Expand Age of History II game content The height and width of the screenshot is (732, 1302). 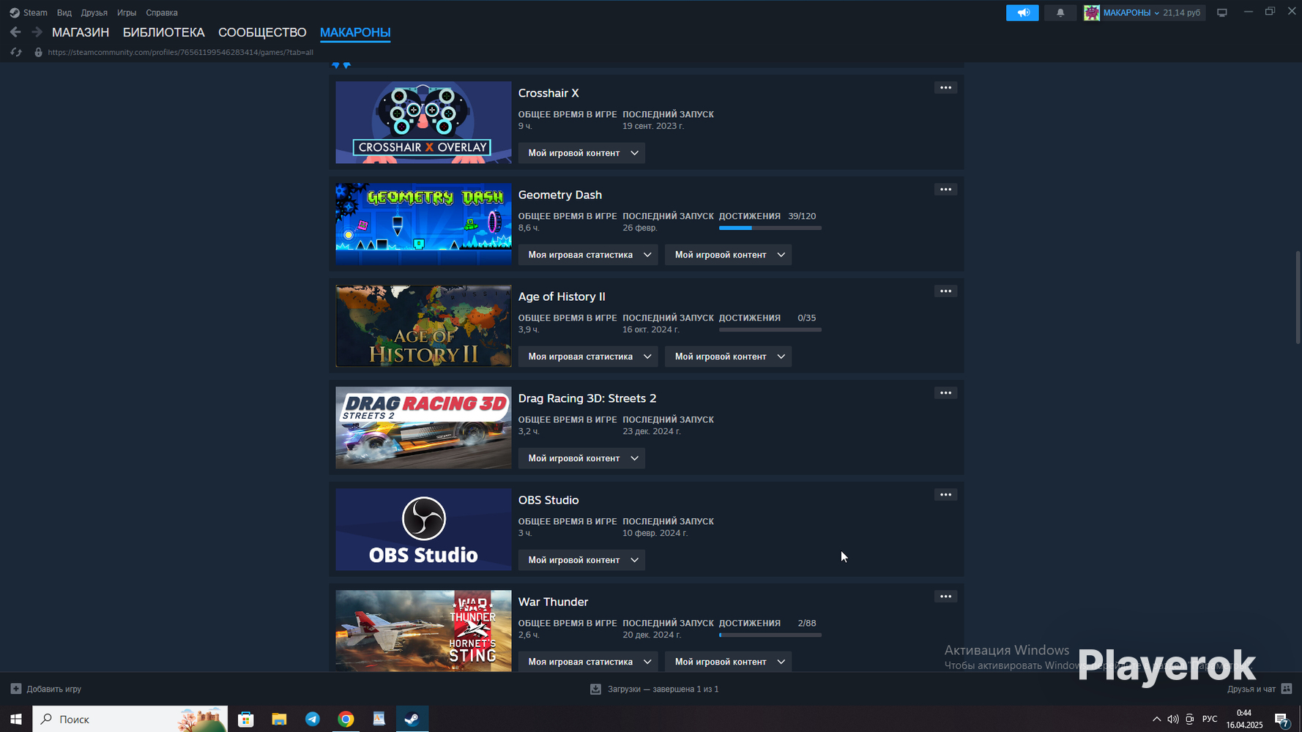(728, 356)
